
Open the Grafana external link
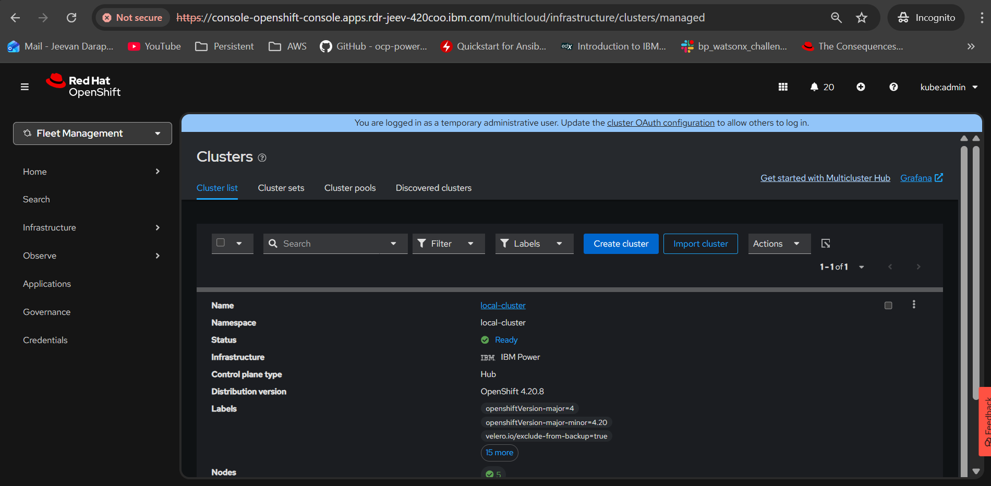(x=922, y=178)
